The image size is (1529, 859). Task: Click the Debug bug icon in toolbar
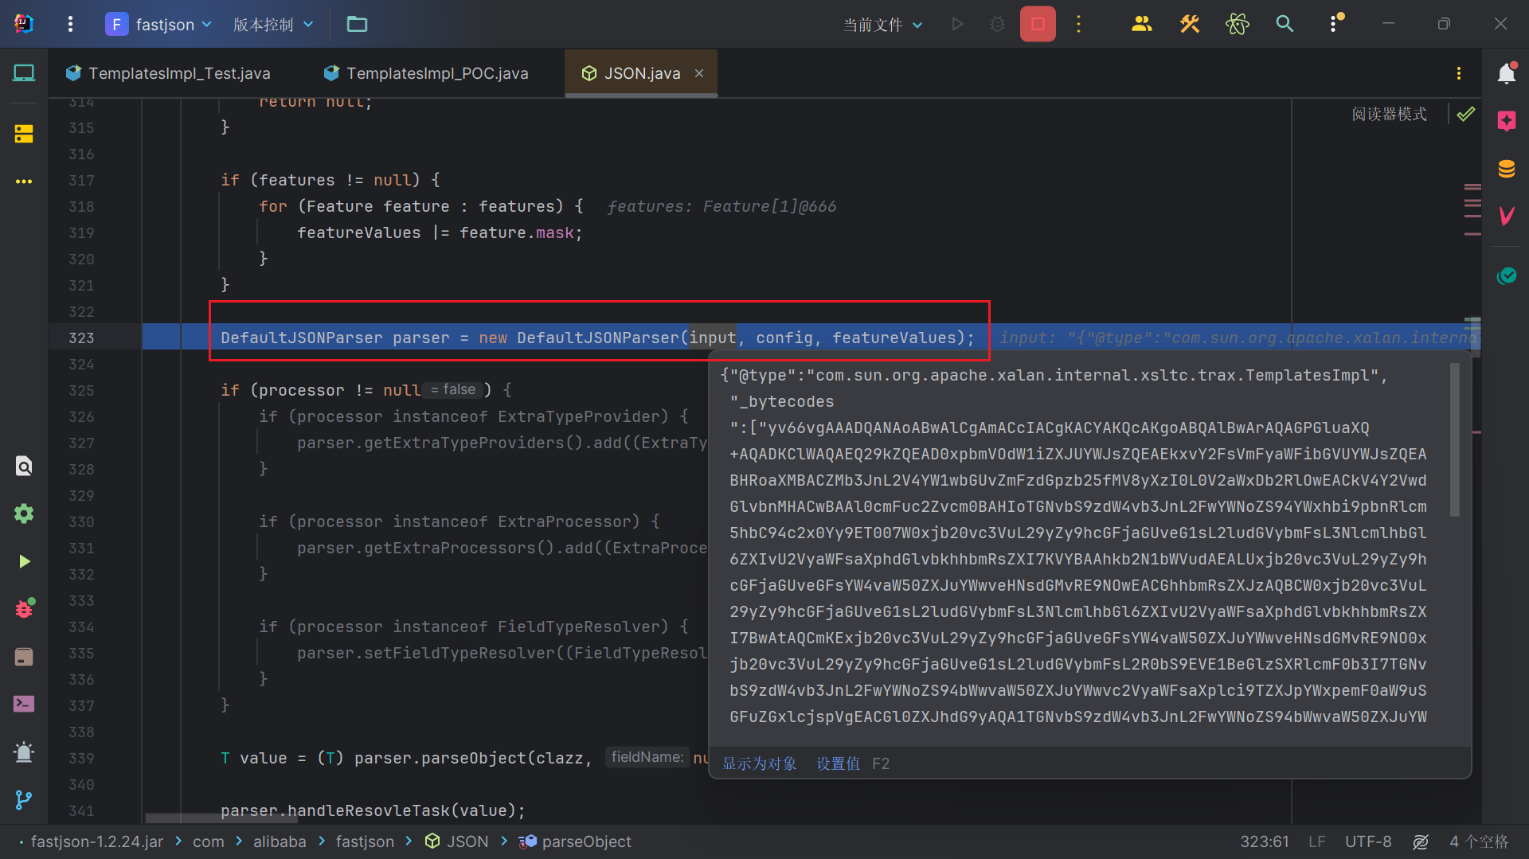pos(997,24)
